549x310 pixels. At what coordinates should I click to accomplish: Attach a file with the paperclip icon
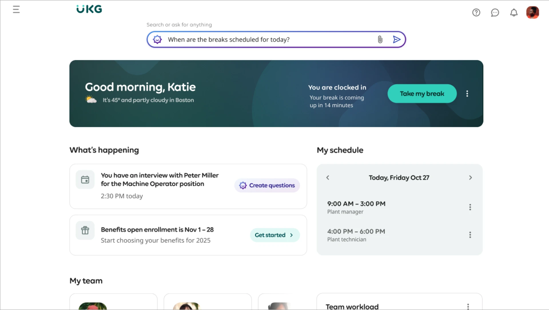click(x=380, y=39)
